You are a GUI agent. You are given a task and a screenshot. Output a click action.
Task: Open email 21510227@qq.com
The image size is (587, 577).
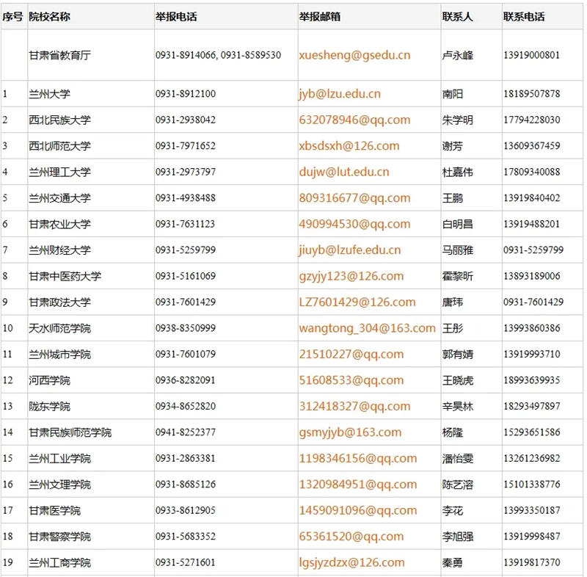click(351, 355)
